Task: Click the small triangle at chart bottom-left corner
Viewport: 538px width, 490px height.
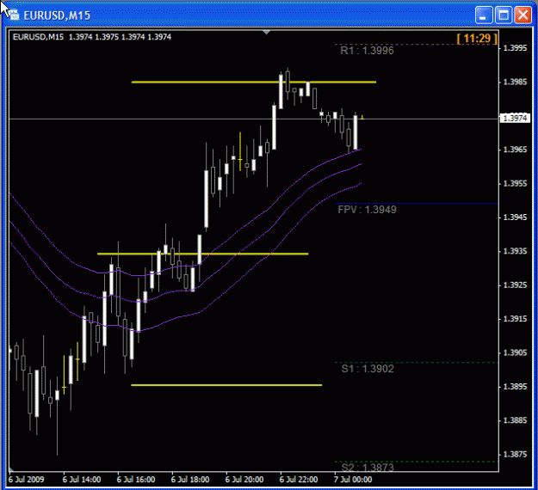Action: click(x=11, y=469)
